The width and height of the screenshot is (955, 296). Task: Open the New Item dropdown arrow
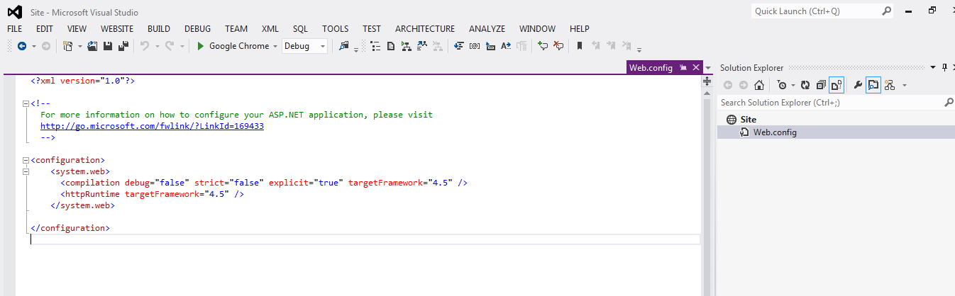[x=79, y=46]
